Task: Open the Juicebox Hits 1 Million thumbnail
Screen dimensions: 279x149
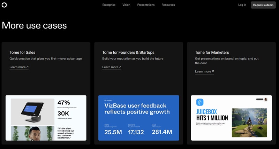Action: point(231,118)
